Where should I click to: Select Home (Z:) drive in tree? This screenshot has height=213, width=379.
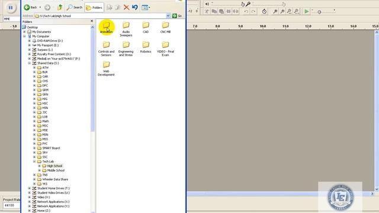click(x=44, y=211)
